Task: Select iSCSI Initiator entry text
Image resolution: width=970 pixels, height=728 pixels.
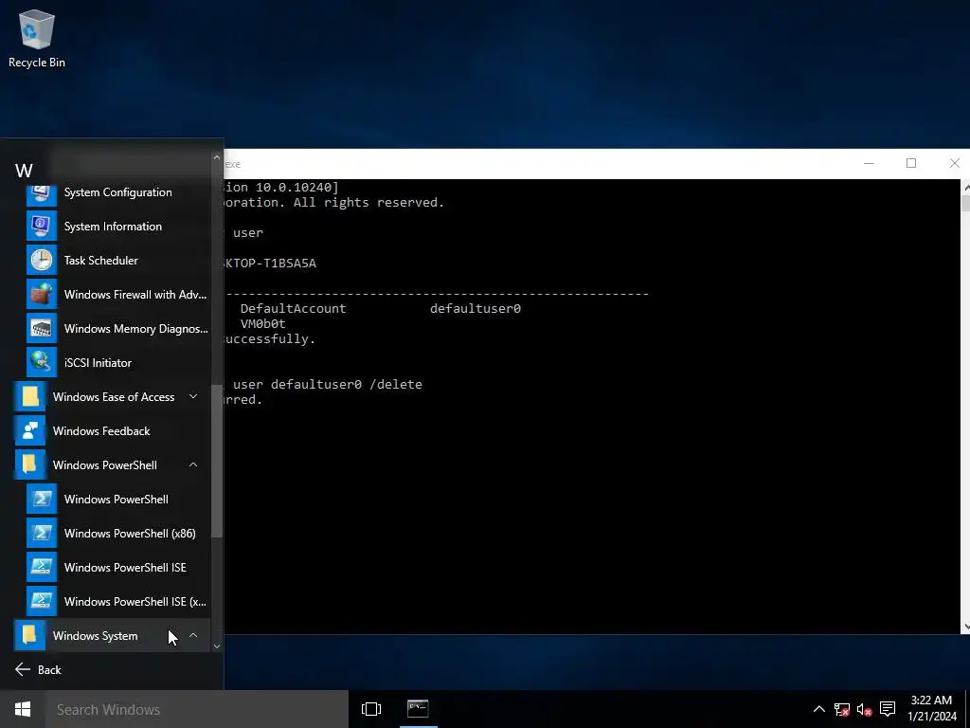Action: (98, 363)
